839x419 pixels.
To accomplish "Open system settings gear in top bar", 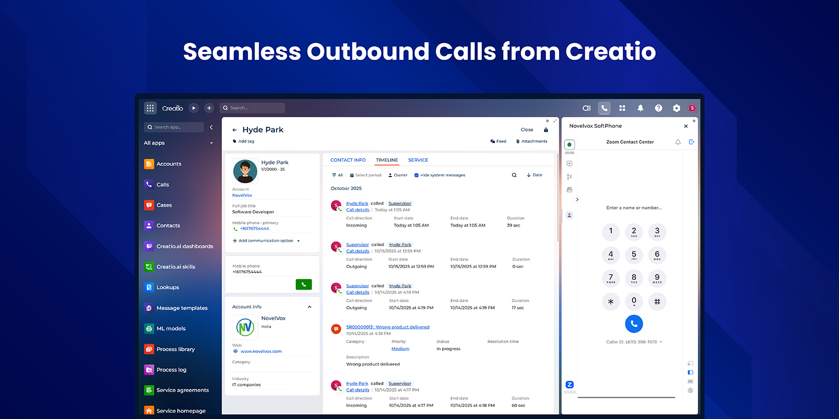I will point(676,108).
